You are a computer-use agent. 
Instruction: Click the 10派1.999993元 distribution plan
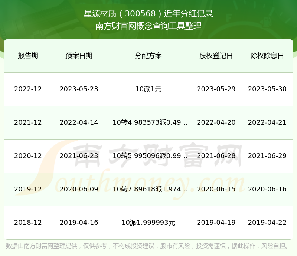point(148,223)
